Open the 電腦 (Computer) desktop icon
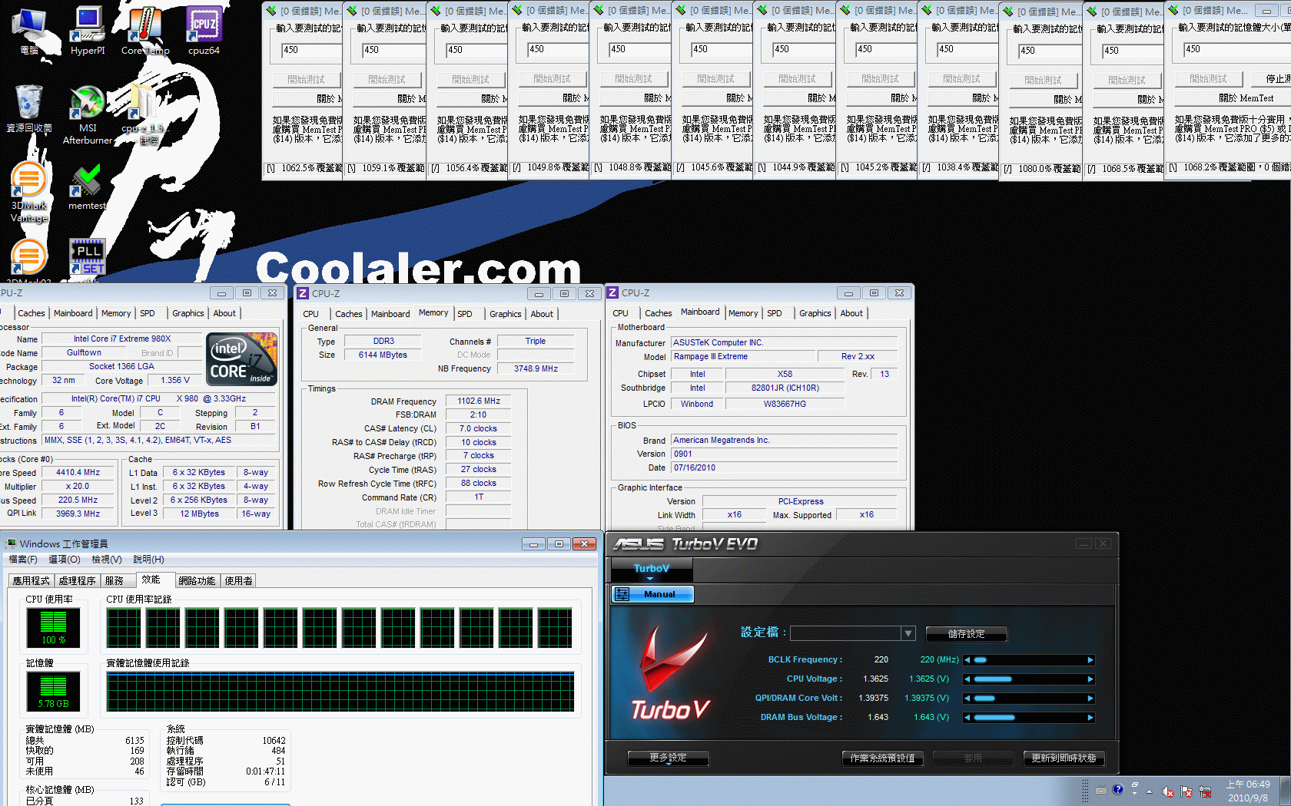Screen dimensions: 1291x806 [x=29, y=31]
